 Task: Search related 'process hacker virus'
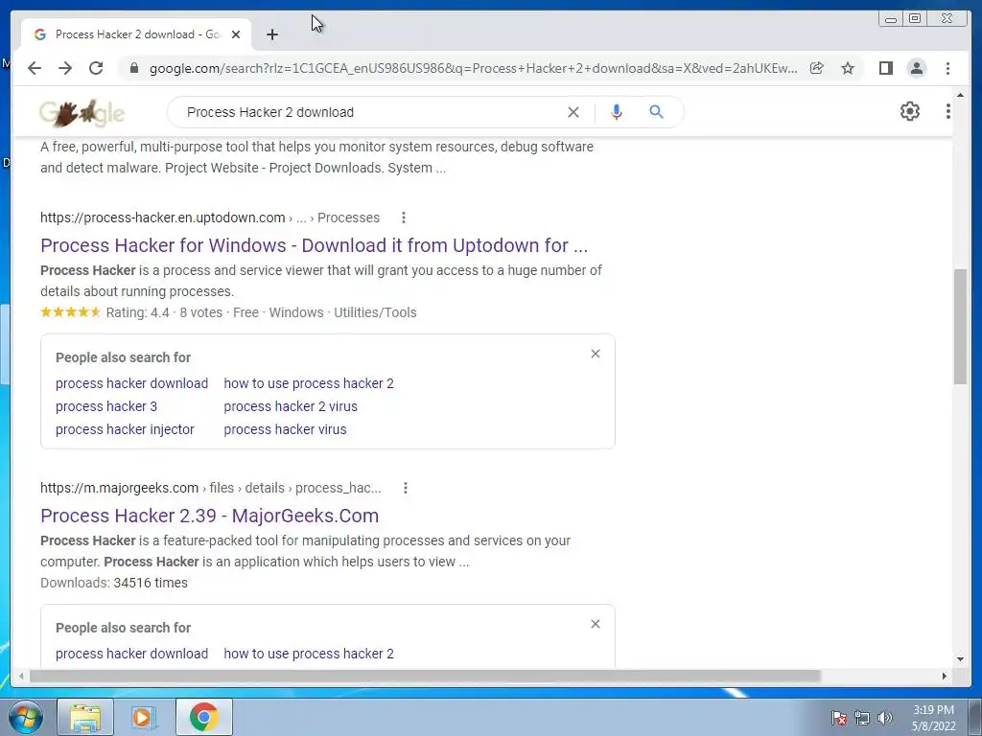[285, 429]
